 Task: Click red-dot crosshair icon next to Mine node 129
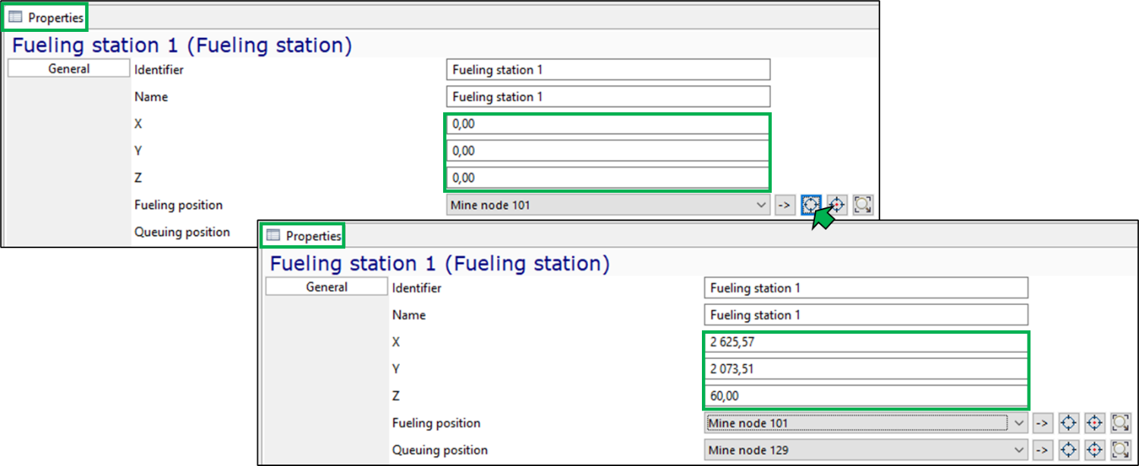tap(1094, 450)
